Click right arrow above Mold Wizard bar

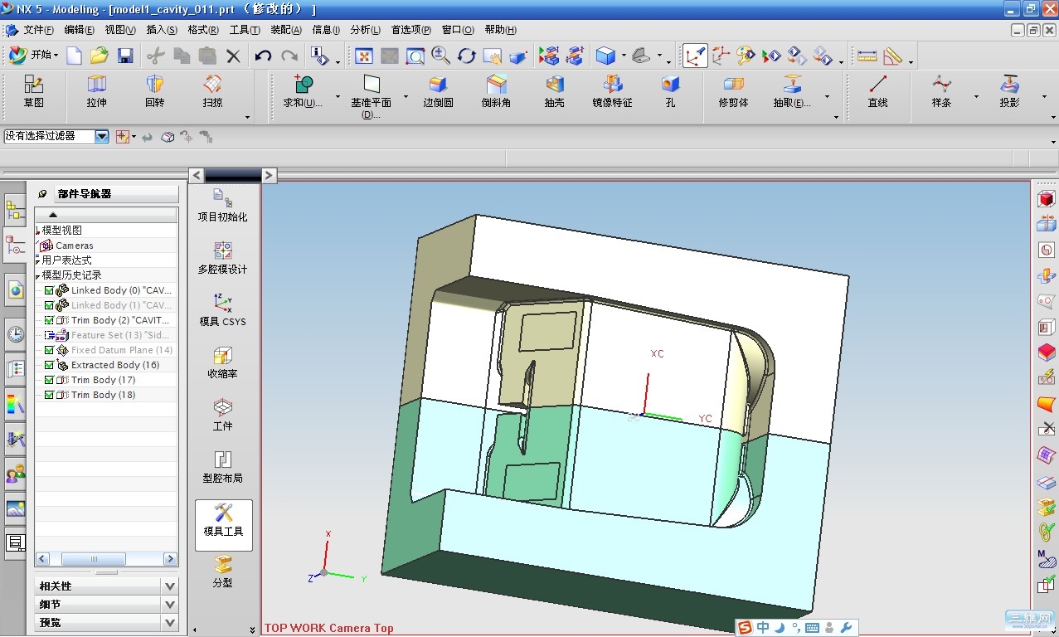(x=269, y=175)
